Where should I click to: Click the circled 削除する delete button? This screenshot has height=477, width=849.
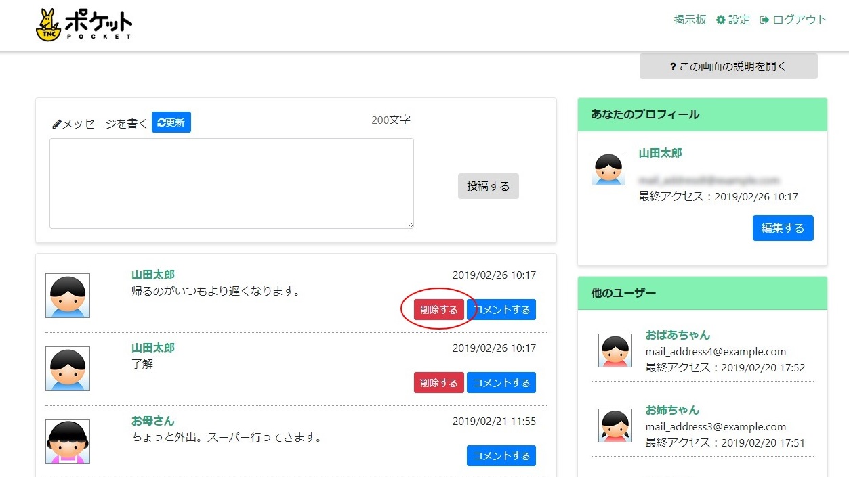point(438,309)
